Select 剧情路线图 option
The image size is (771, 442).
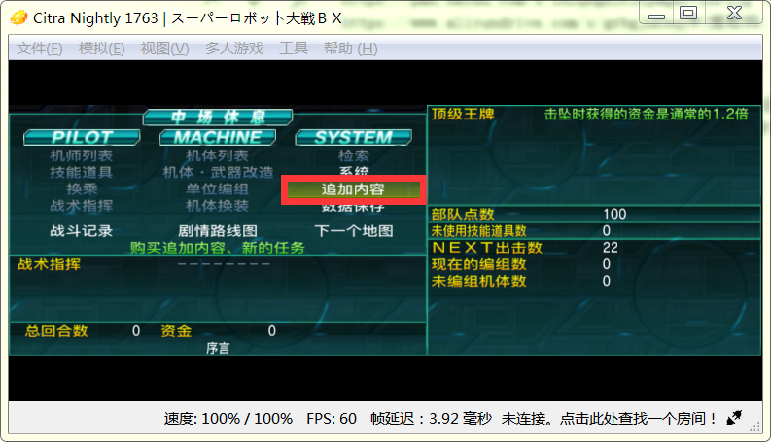[x=218, y=231]
